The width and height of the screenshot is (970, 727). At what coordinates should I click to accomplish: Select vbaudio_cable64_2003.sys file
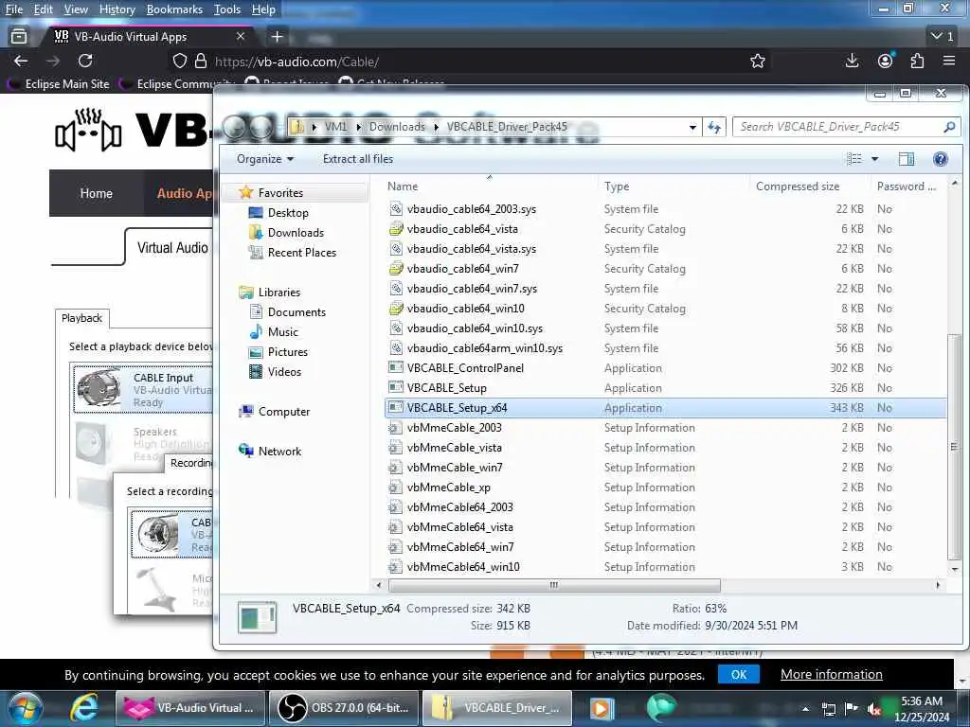coord(471,209)
